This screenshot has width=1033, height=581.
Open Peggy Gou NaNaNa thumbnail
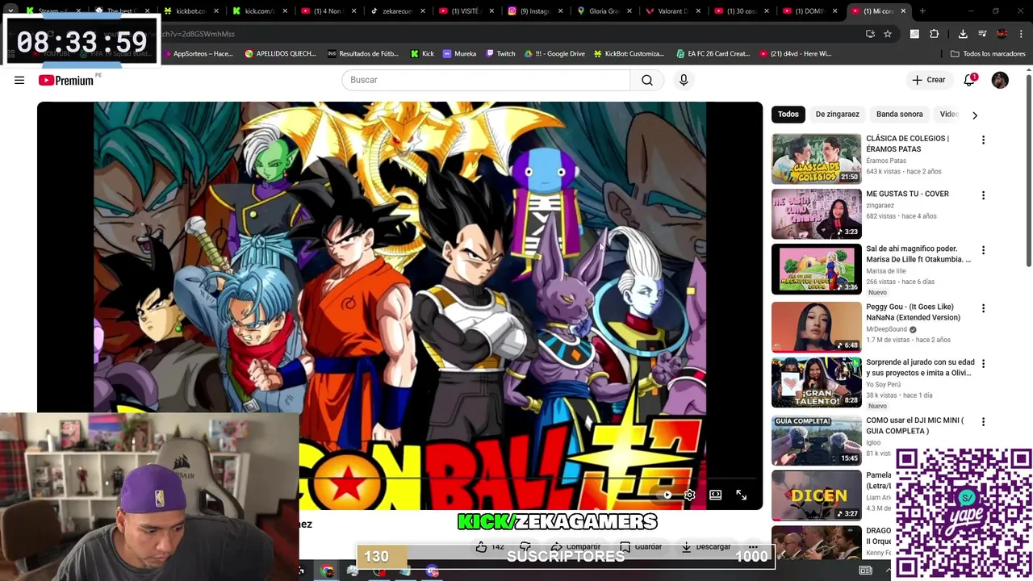coord(816,327)
